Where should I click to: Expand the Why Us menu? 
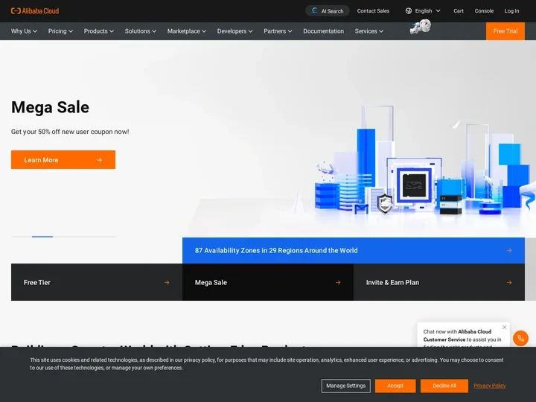pyautogui.click(x=24, y=31)
